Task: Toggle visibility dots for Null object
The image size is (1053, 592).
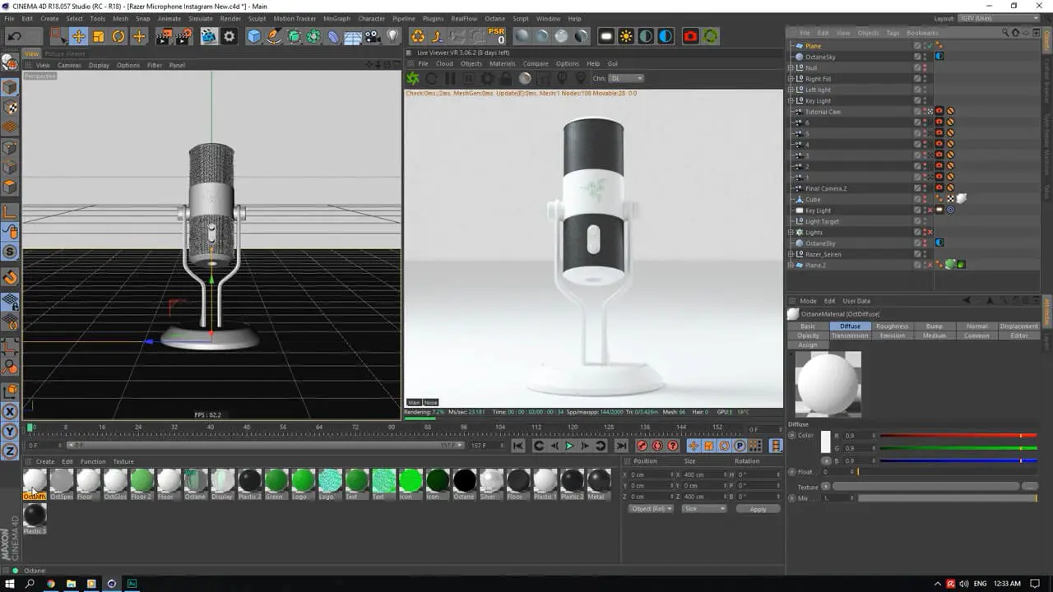Action: pyautogui.click(x=925, y=67)
